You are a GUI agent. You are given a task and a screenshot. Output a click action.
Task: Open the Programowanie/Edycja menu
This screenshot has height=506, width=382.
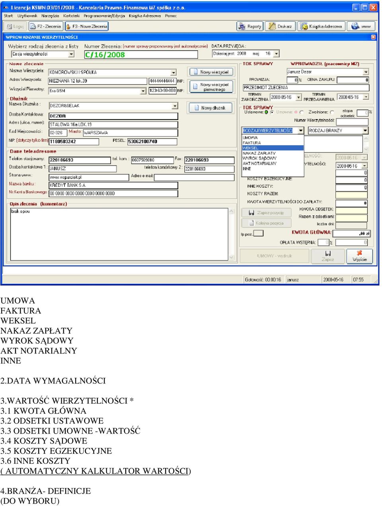(104, 16)
